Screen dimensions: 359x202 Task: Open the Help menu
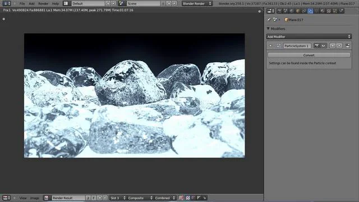[x=56, y=3]
